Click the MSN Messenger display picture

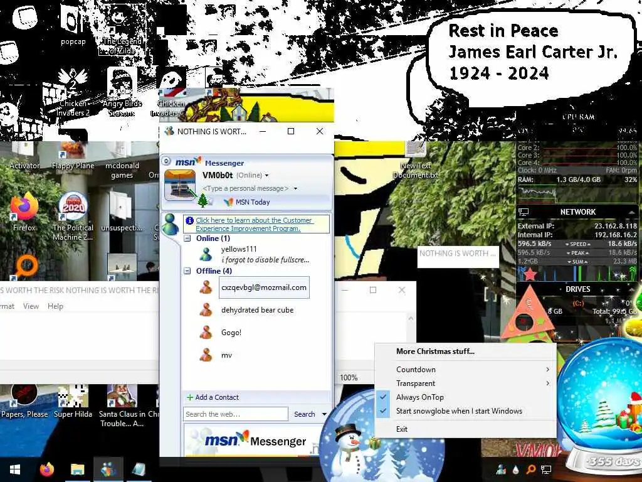click(x=180, y=185)
